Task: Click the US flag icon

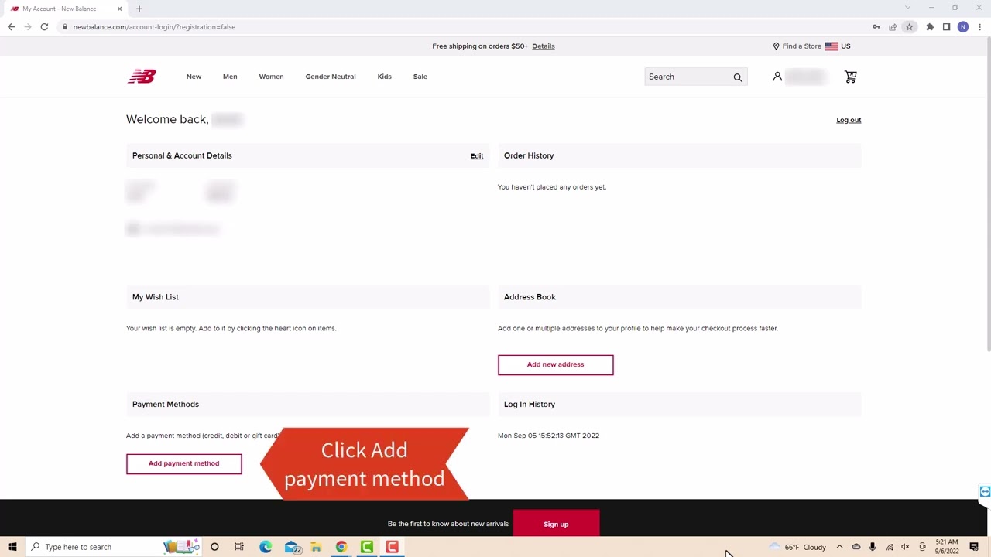Action: click(832, 46)
